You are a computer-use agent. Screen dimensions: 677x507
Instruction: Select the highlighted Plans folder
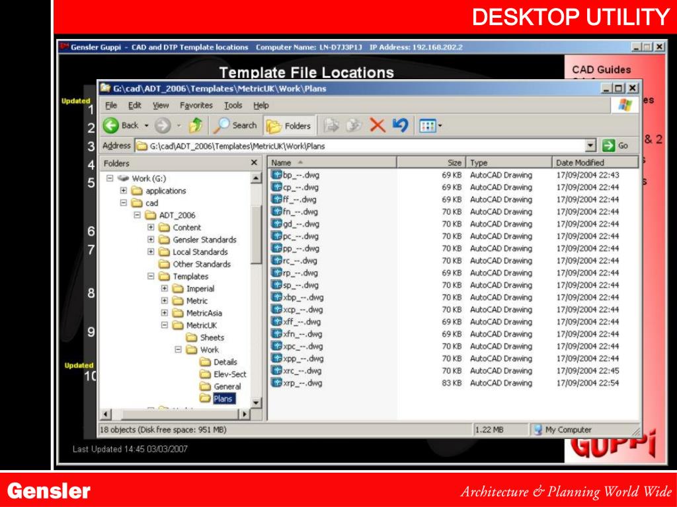[x=223, y=398]
